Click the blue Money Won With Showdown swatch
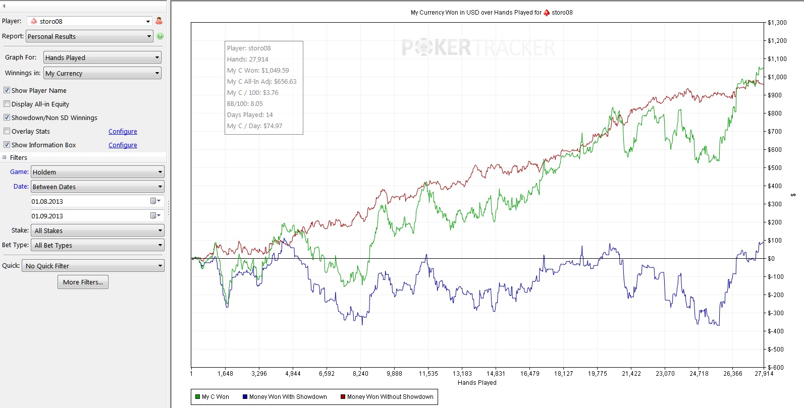 (x=245, y=397)
